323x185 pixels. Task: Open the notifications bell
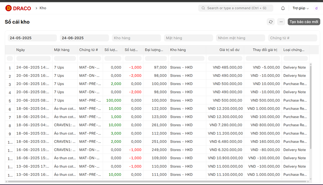(x=283, y=8)
